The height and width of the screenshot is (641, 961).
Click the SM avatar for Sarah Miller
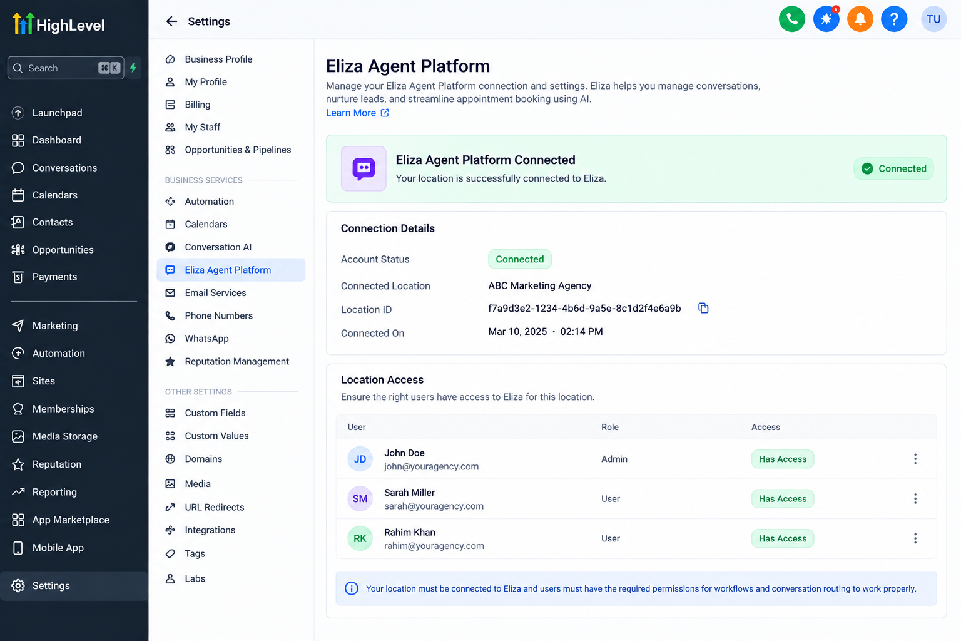click(360, 499)
